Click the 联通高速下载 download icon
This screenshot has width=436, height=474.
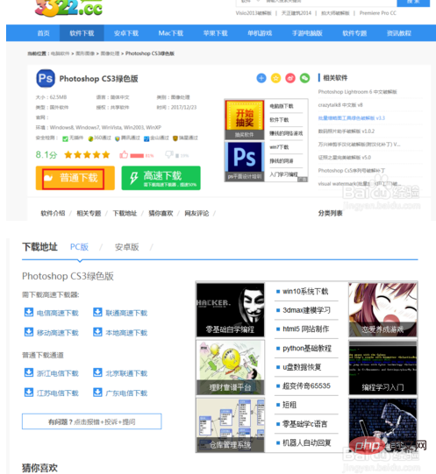(x=97, y=312)
